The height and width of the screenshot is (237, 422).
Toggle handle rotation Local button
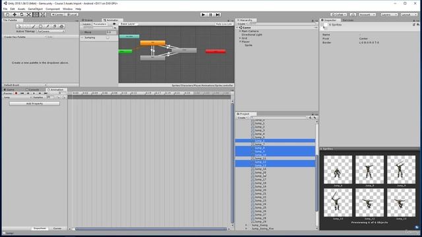click(x=72, y=14)
